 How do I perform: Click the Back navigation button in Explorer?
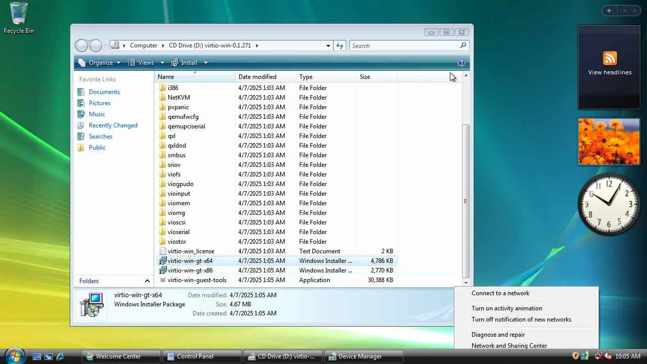pyautogui.click(x=81, y=45)
